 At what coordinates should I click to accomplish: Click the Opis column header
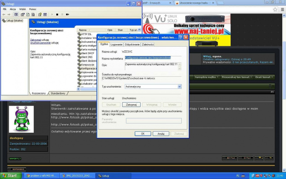(x=110, y=30)
